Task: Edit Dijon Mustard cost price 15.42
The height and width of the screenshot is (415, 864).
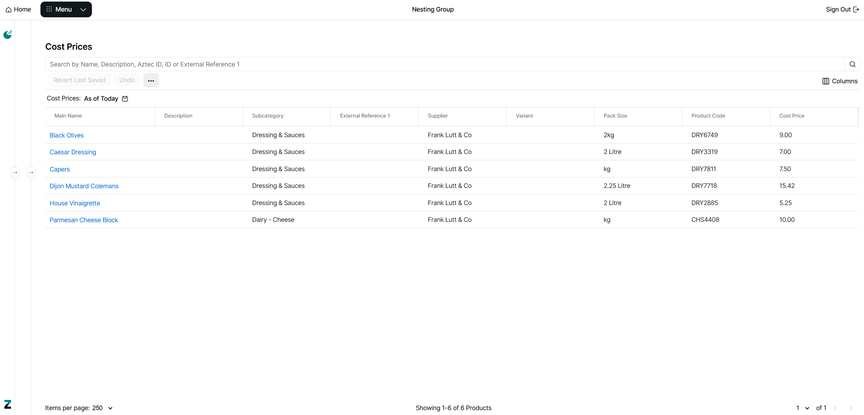Action: (787, 186)
